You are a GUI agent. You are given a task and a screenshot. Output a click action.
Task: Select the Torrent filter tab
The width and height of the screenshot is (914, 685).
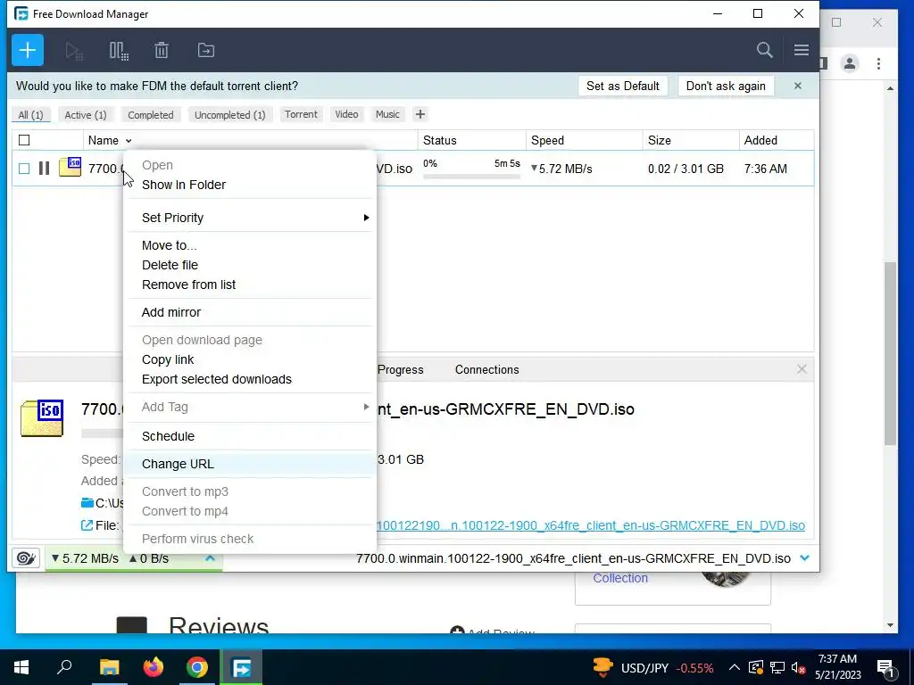pos(301,114)
